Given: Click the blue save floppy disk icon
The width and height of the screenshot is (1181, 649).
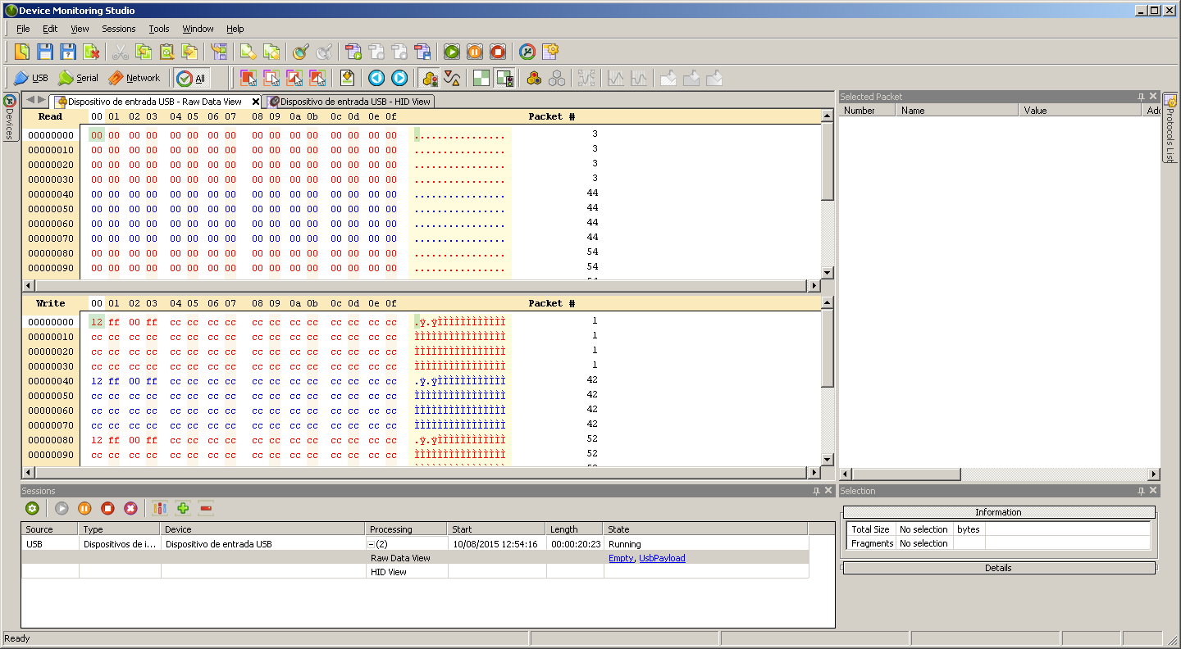Looking at the screenshot, I should click(x=45, y=52).
